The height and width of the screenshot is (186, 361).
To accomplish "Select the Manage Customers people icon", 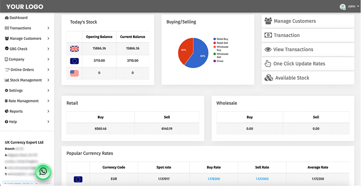I will click(x=269, y=21).
